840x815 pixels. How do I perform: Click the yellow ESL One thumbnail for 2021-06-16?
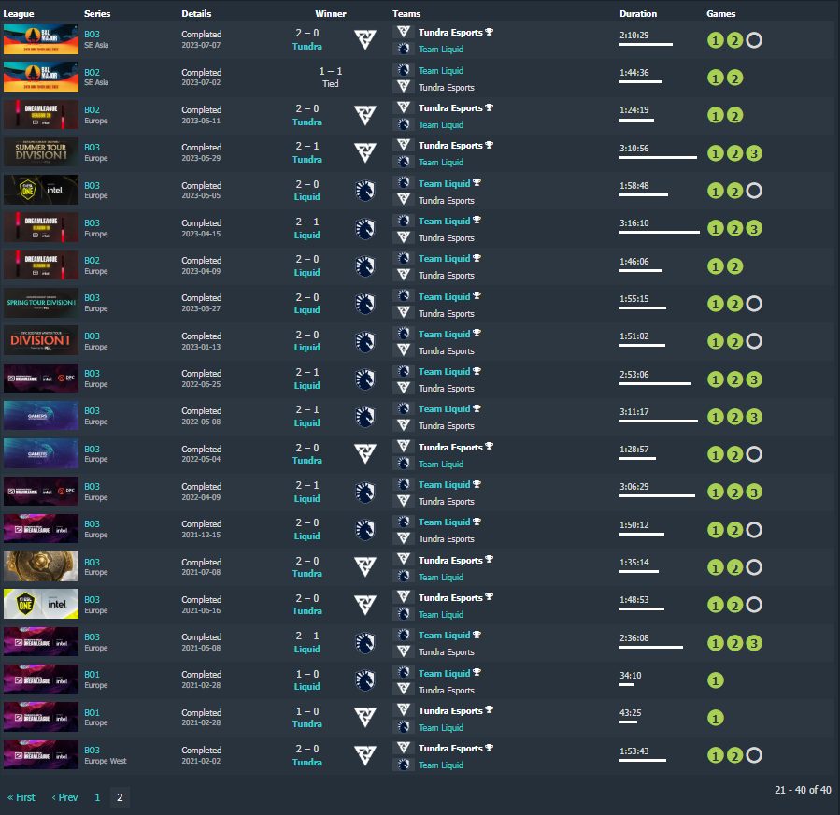(x=40, y=605)
